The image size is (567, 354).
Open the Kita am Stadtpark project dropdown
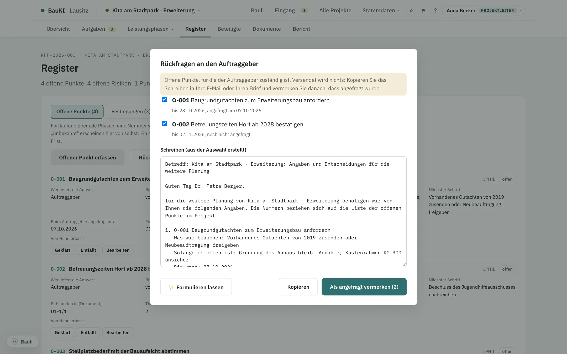[x=153, y=10]
